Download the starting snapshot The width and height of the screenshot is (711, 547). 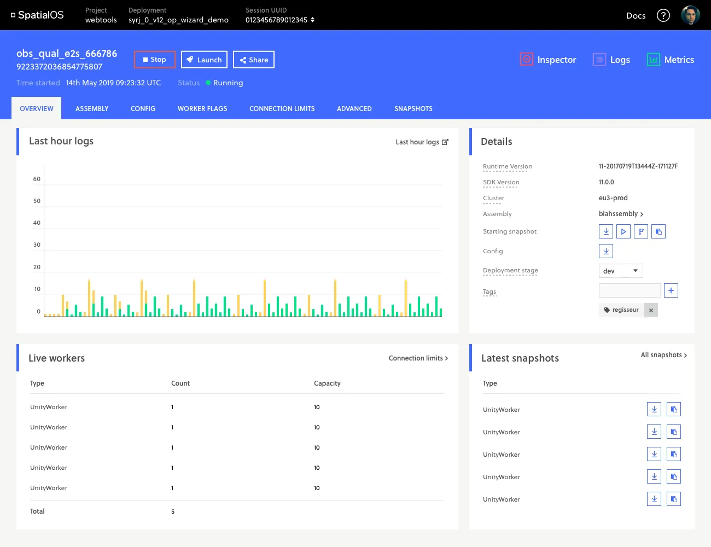pos(606,231)
